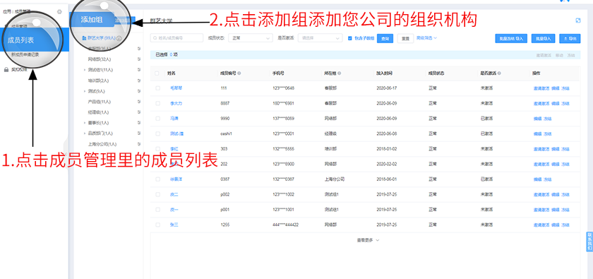Image resolution: width=593 pixels, height=279 pixels.
Task: Open name link of member number 8887
Action: 176,103
